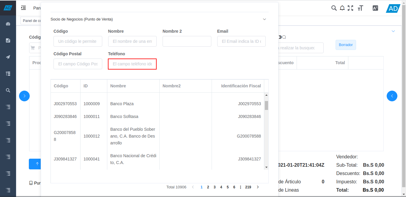Click the ID column header
Screen dimensions: 406x197
click(x=94, y=86)
